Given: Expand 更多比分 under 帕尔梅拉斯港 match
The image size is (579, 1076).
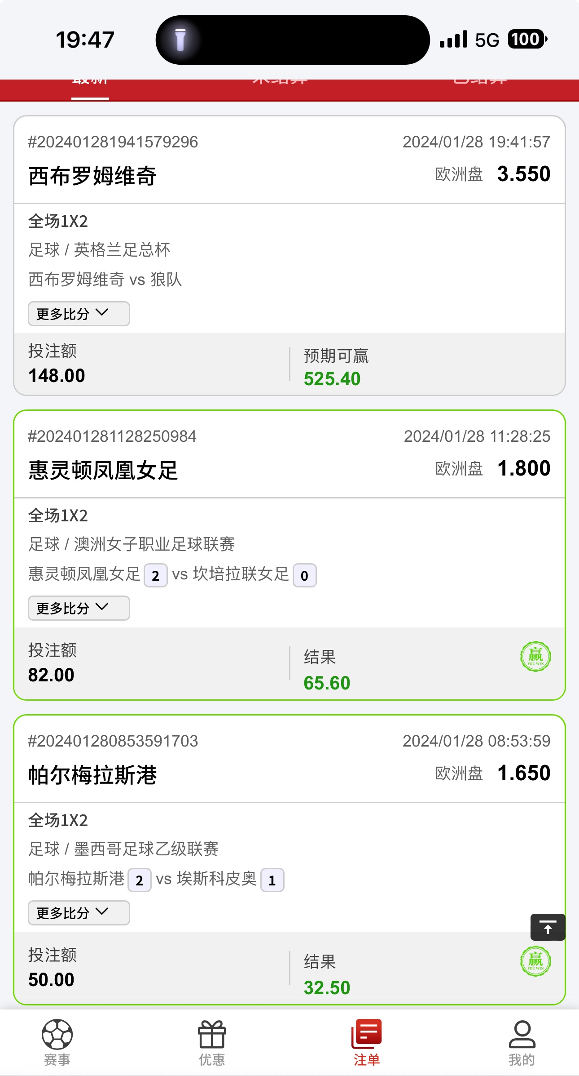Looking at the screenshot, I should pos(79,913).
